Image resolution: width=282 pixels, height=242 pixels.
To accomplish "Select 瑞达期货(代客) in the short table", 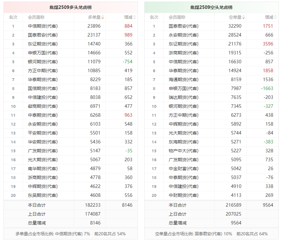I will click(x=184, y=97).
